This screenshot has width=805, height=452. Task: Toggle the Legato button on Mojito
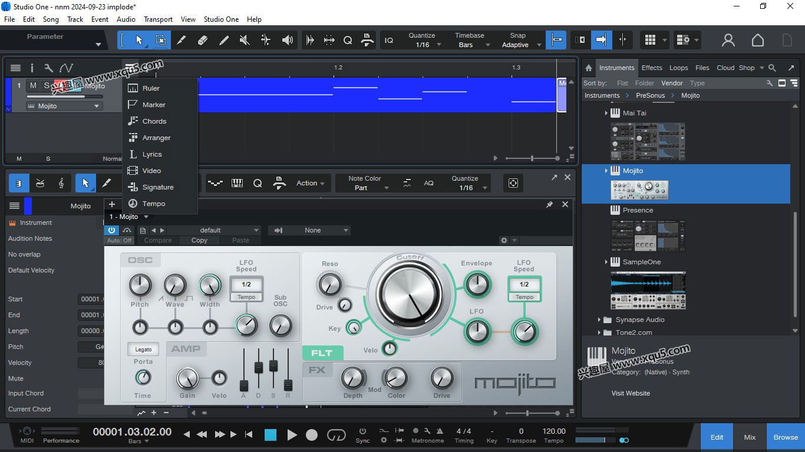pyautogui.click(x=143, y=349)
